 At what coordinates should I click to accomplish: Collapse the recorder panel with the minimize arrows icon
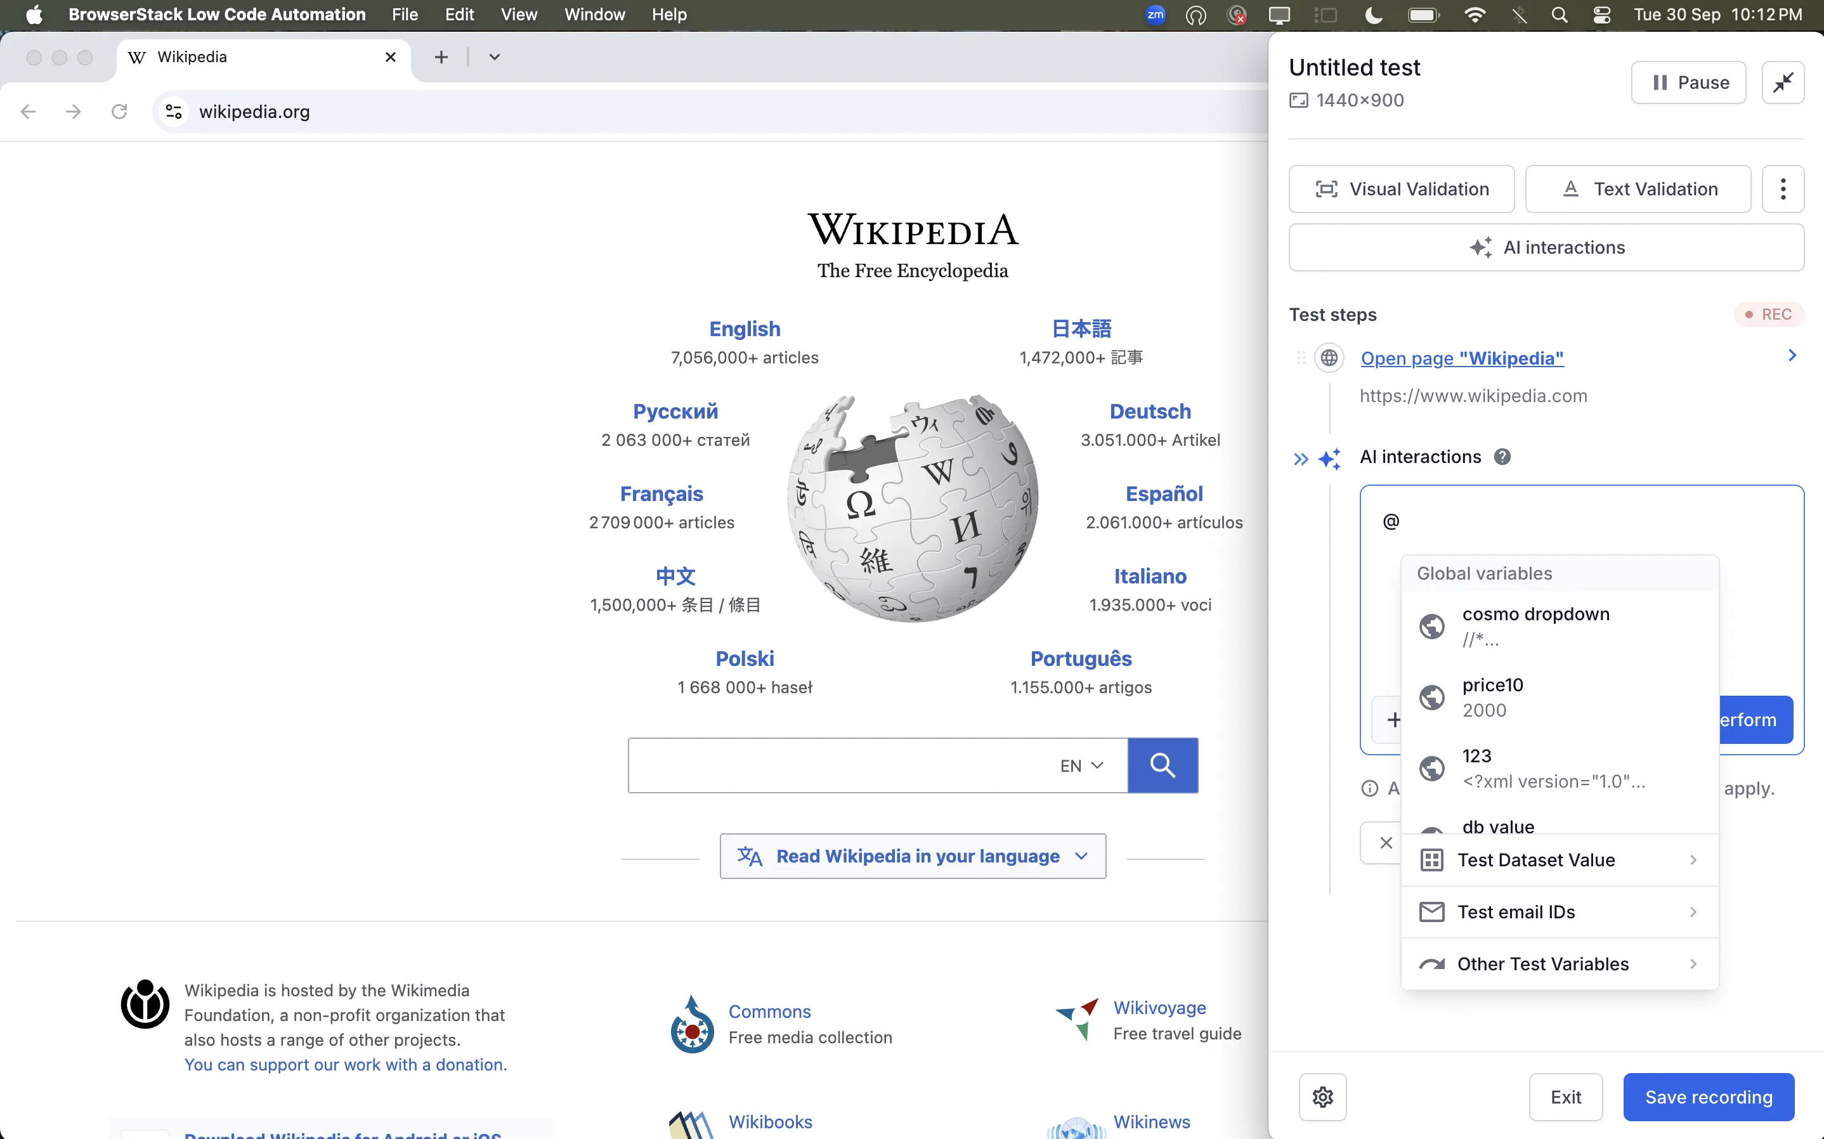click(x=1783, y=82)
